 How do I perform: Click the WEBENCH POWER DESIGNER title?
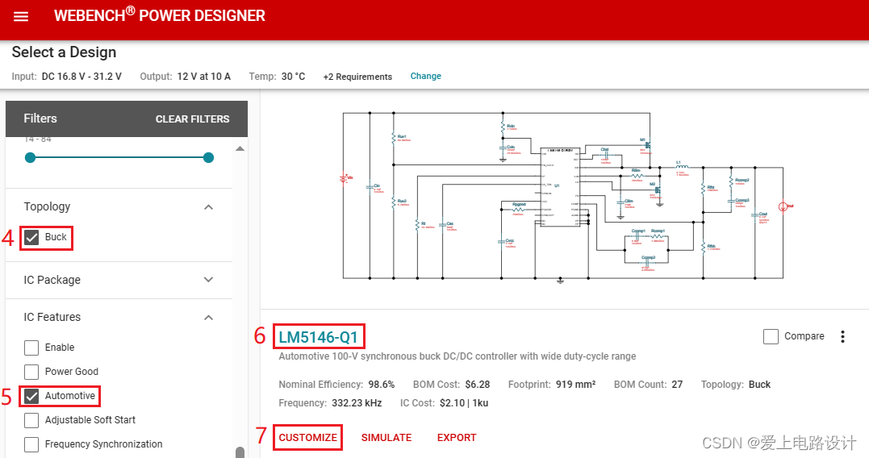click(x=160, y=15)
